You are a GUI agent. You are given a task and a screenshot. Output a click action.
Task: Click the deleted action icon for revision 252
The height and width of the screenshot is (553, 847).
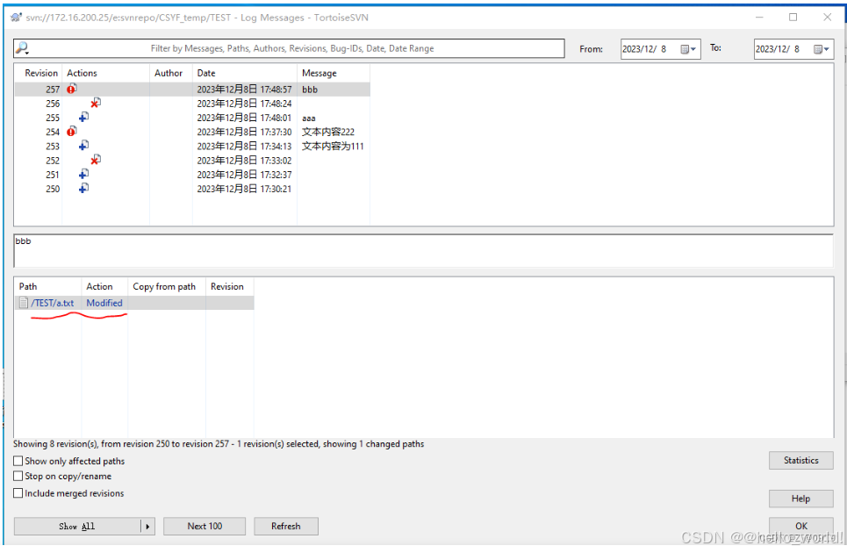96,160
